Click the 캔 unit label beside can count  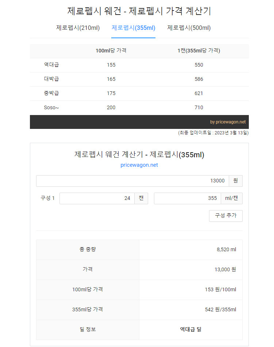tap(141, 198)
